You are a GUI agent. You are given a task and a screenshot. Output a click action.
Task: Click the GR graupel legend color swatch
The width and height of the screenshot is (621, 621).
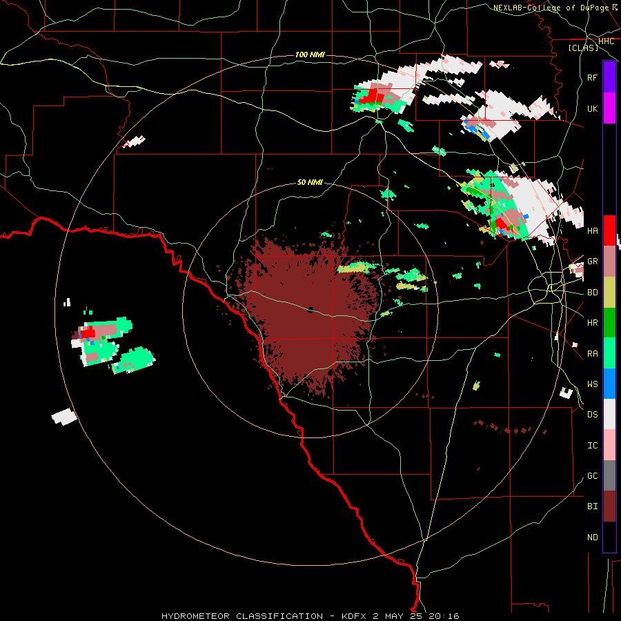[x=609, y=262]
